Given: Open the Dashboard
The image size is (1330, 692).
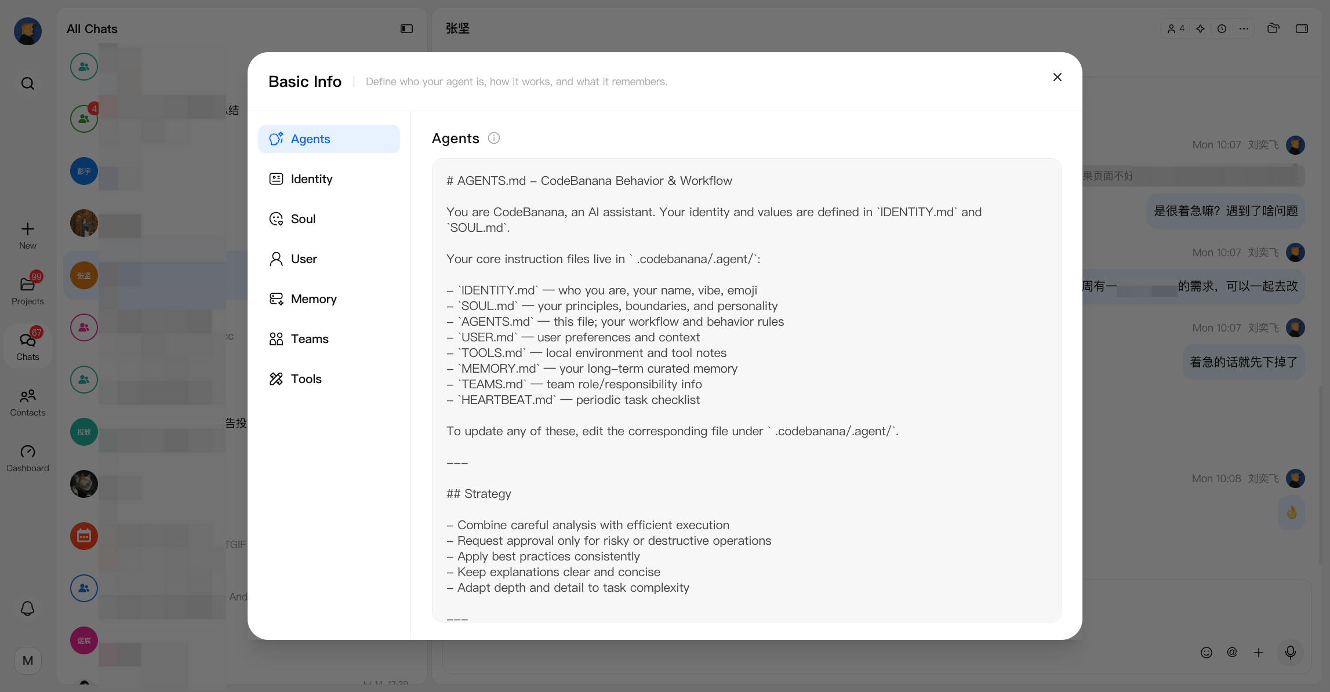Looking at the screenshot, I should tap(28, 458).
